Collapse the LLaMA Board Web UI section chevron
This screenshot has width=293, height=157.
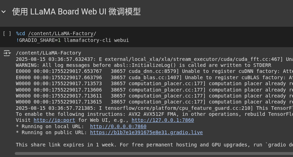coord(4,12)
